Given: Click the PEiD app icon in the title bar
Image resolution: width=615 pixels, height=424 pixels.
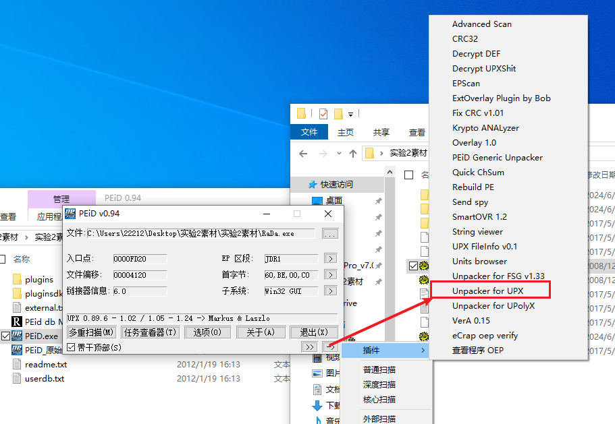Looking at the screenshot, I should tap(70, 214).
